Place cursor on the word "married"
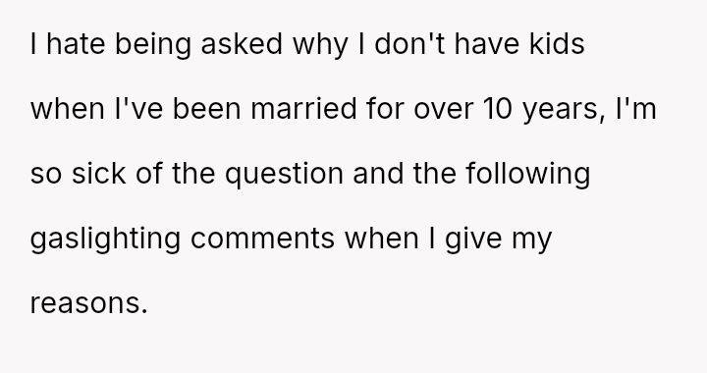This screenshot has width=707, height=373. pos(303,109)
